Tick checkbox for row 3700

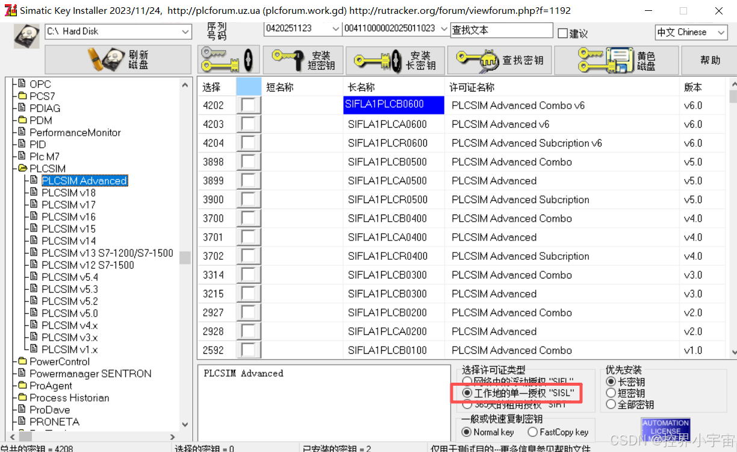click(247, 218)
